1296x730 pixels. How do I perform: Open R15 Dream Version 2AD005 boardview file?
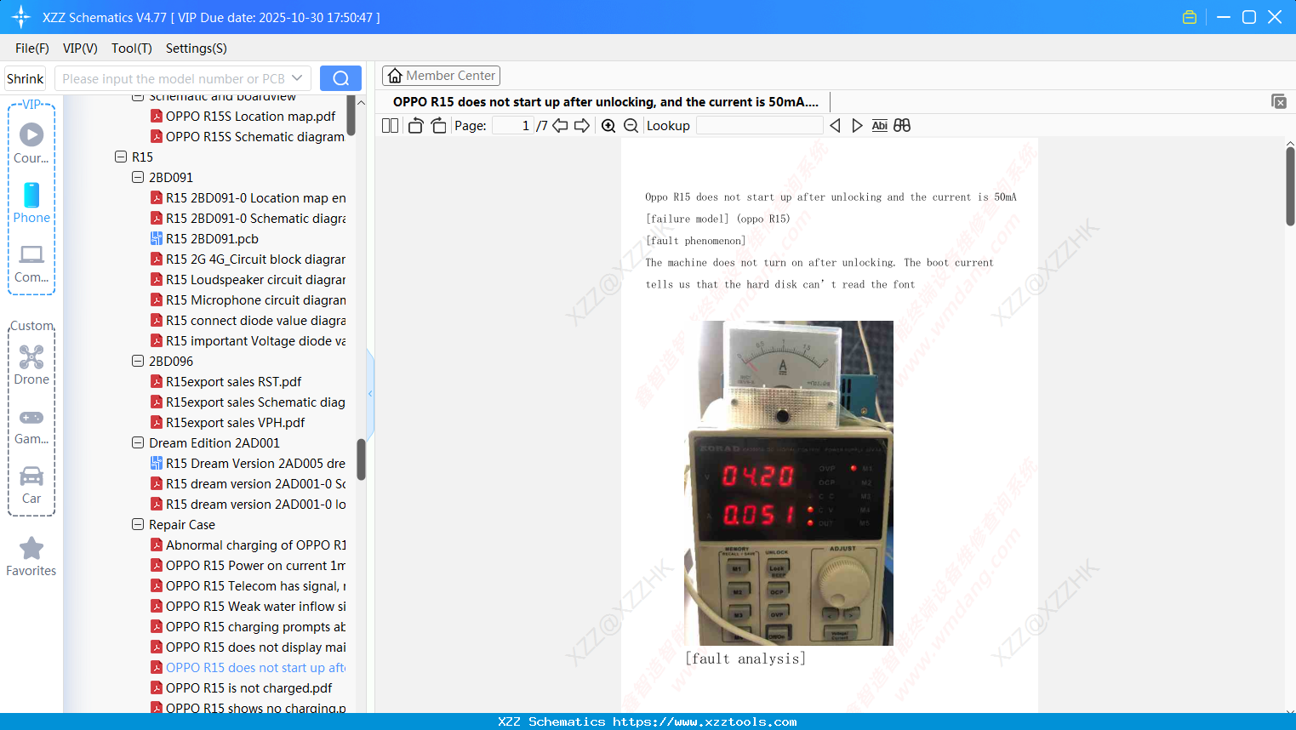click(248, 464)
